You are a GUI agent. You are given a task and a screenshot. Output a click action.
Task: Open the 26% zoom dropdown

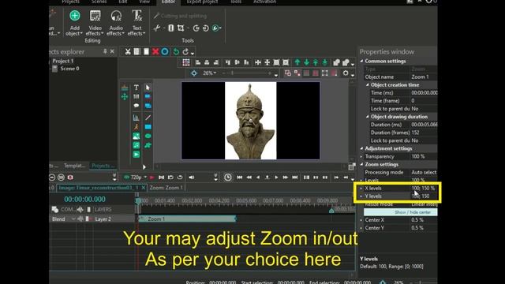tap(209, 73)
